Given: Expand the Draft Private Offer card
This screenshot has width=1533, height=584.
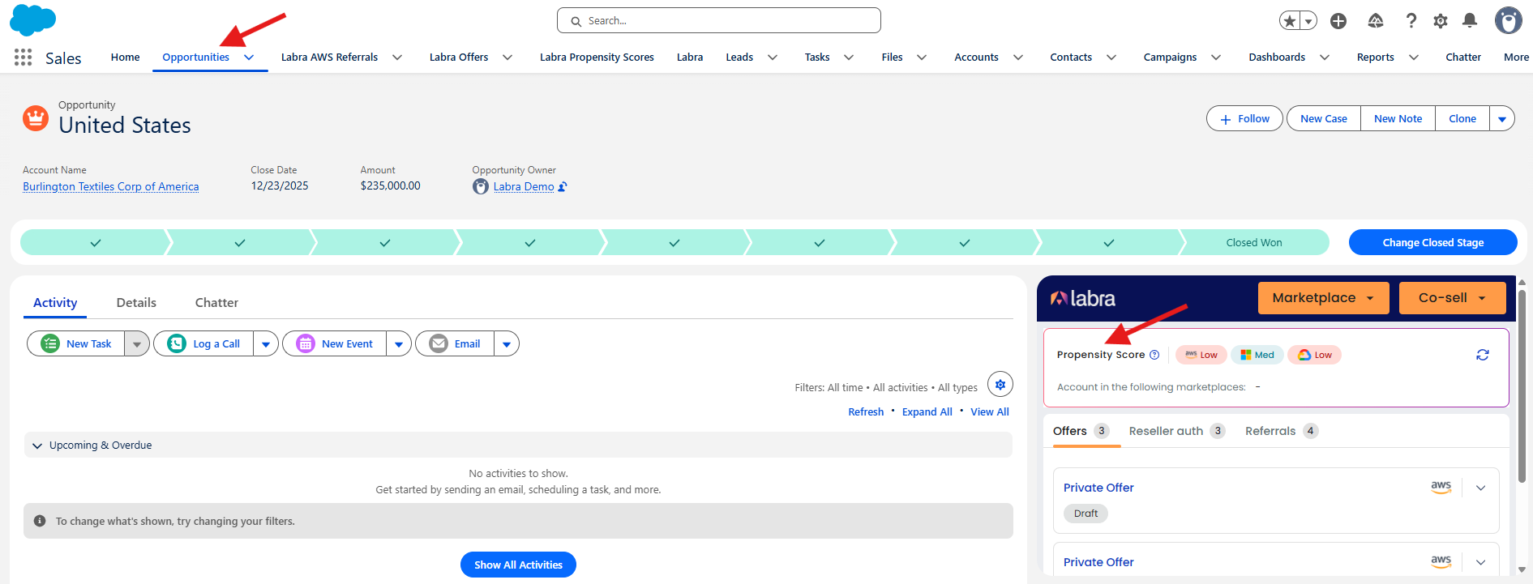Looking at the screenshot, I should (1481, 488).
